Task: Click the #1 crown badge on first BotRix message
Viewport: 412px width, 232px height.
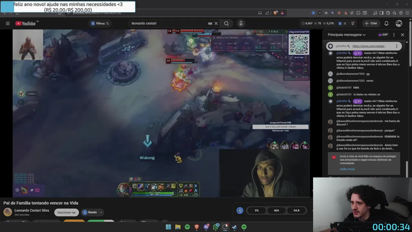Action: point(357,53)
